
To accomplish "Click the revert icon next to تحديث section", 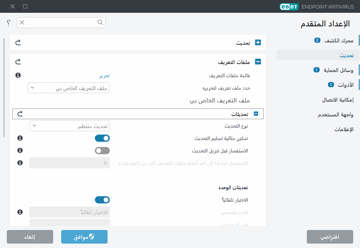I will pos(18,42).
